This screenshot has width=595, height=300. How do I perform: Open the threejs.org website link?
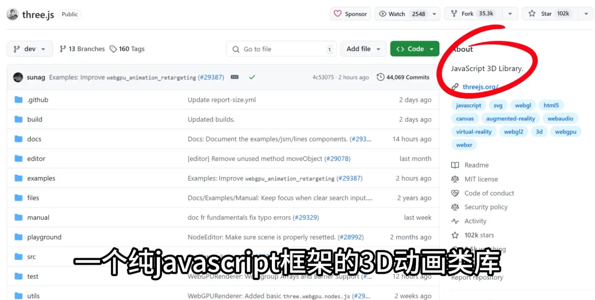(480, 87)
